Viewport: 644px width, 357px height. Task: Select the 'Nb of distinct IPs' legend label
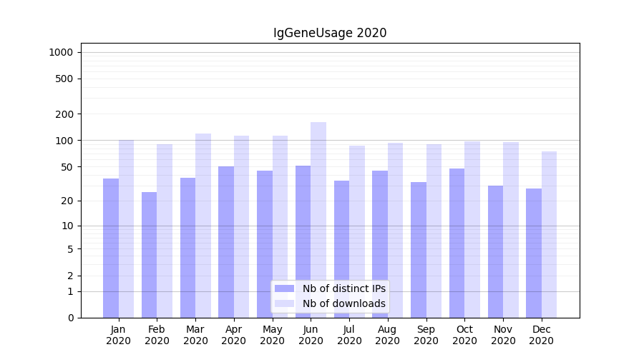click(x=343, y=288)
